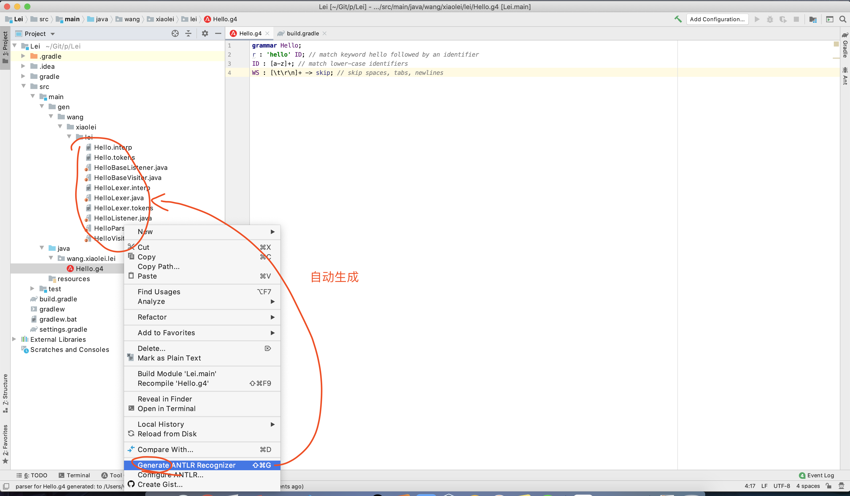Select settings.gradle file in project tree
Viewport: 850px width, 496px height.
pos(63,329)
